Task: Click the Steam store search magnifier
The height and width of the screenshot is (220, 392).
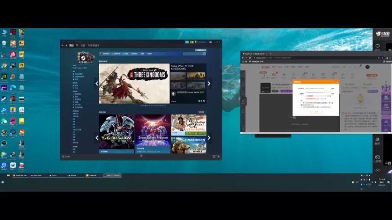Action: [x=204, y=54]
